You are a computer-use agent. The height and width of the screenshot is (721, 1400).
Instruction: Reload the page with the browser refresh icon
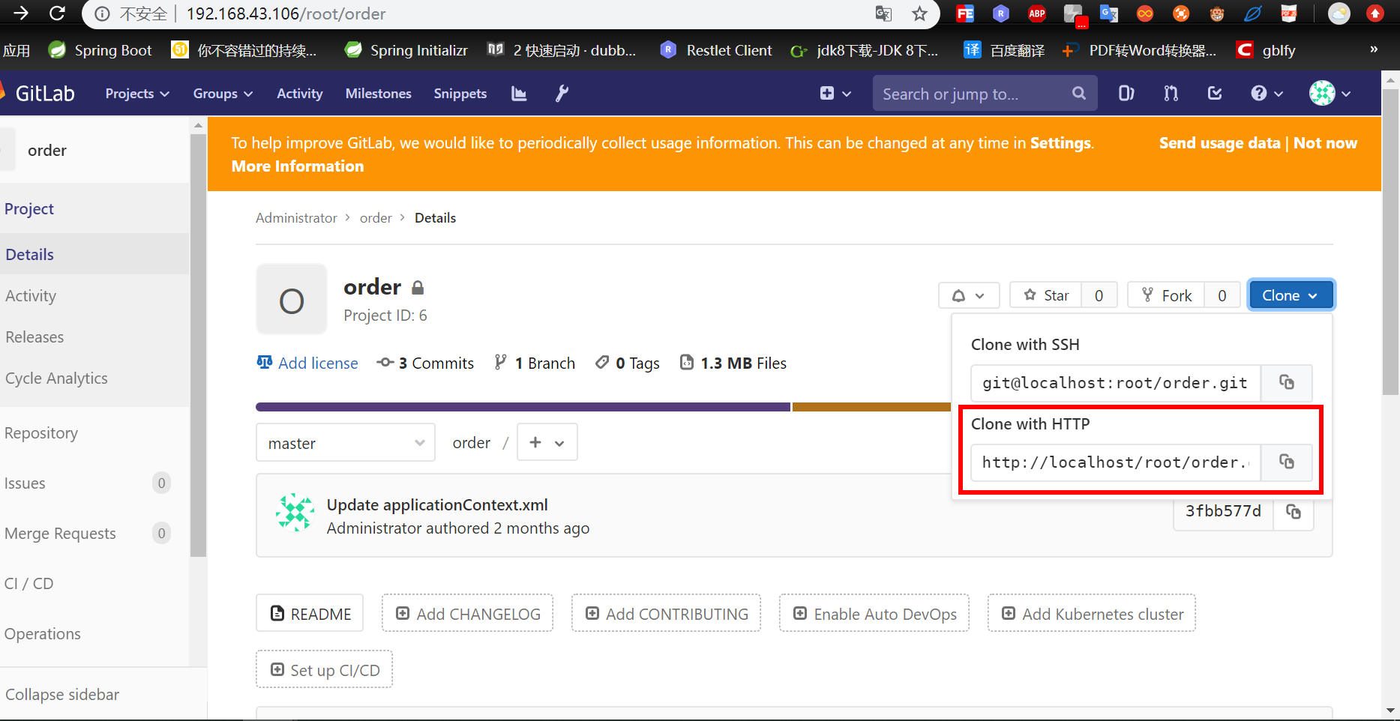(57, 13)
